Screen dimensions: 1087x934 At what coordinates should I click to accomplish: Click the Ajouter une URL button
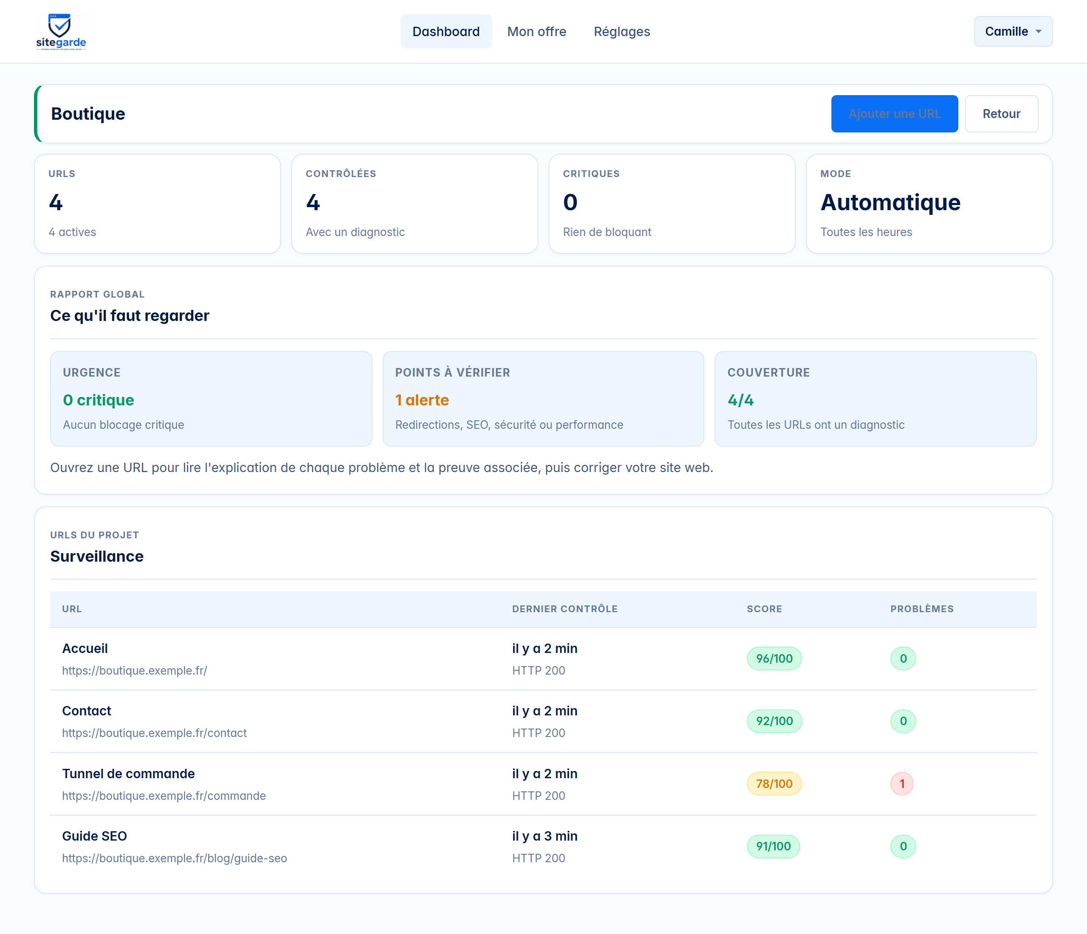pos(895,114)
